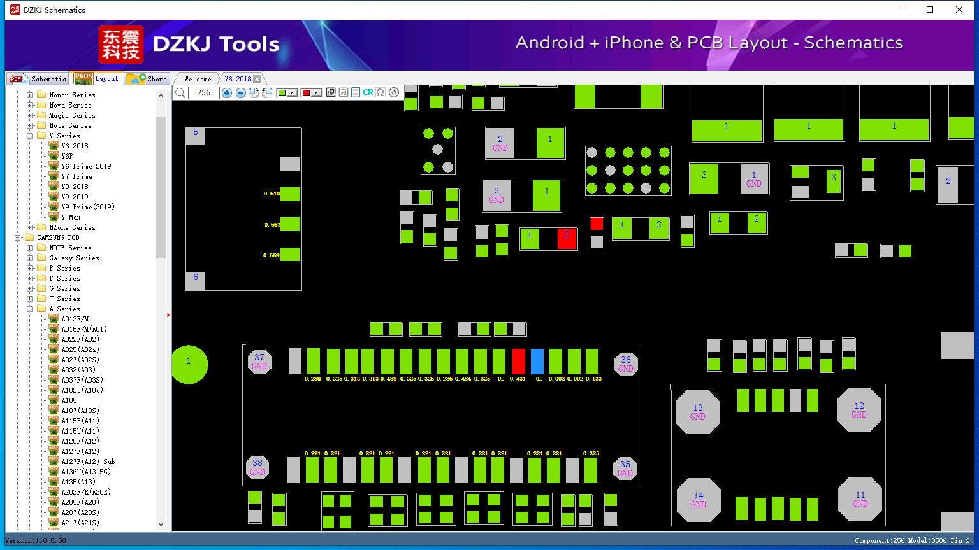Expand the Samsung J Series folder
The image size is (979, 550).
click(x=29, y=299)
